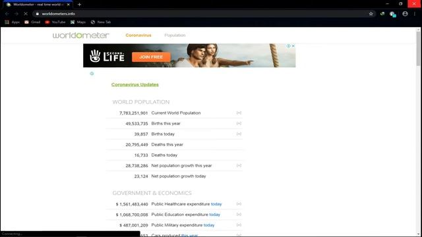Open the Chrome profile avatar

tap(405, 14)
